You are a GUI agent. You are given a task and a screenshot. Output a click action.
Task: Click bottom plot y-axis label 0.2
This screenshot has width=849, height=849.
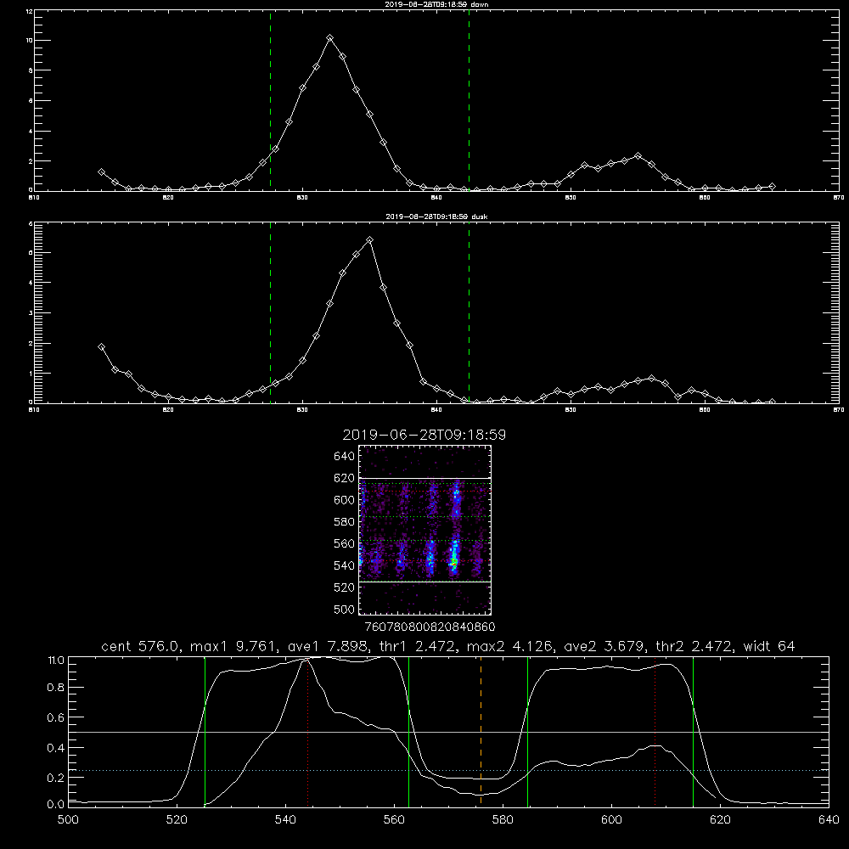(x=56, y=778)
